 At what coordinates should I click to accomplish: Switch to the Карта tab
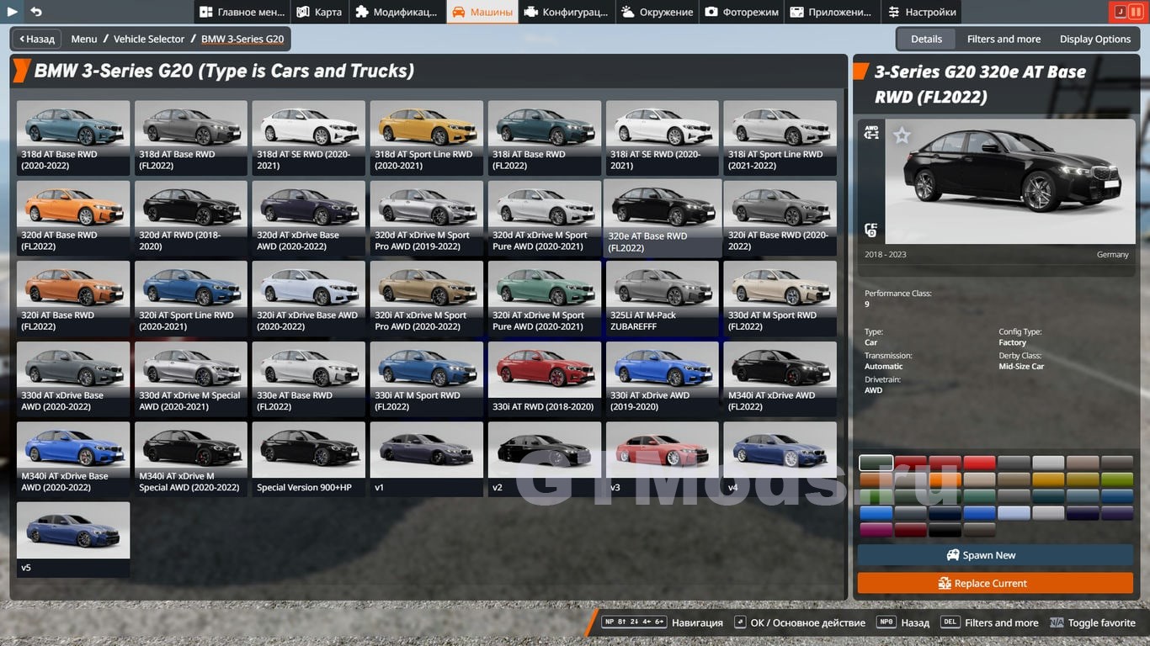[x=318, y=12]
